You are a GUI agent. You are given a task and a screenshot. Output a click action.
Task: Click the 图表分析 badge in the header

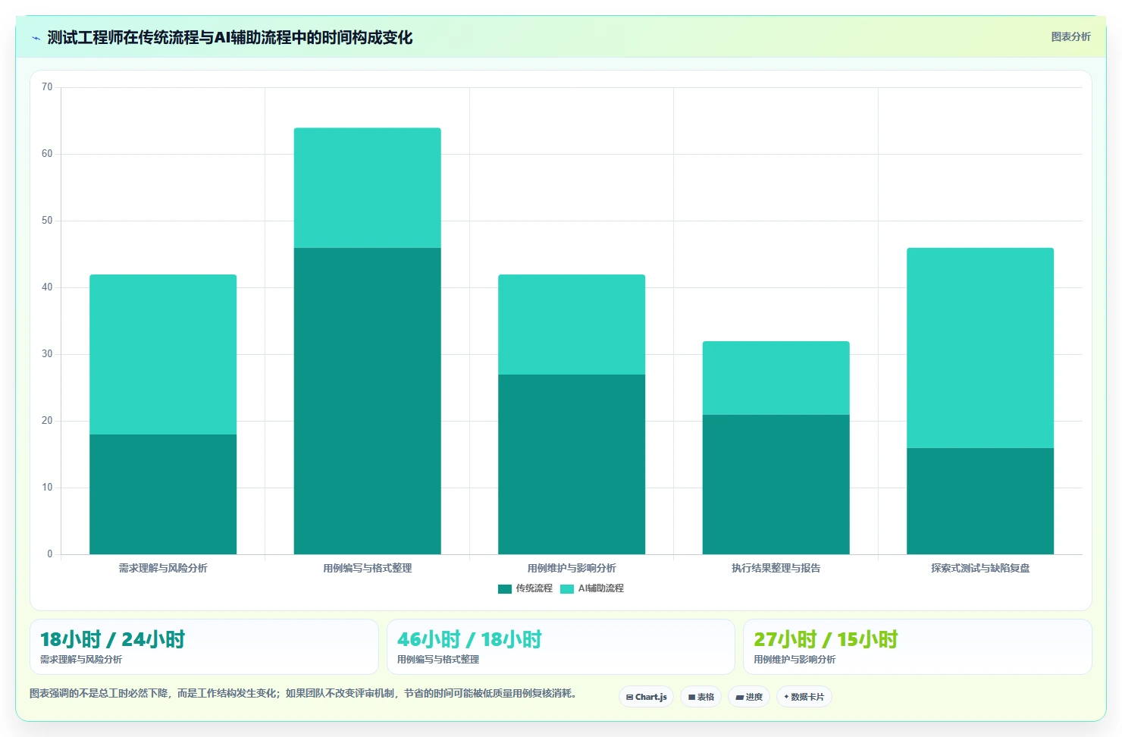1070,36
